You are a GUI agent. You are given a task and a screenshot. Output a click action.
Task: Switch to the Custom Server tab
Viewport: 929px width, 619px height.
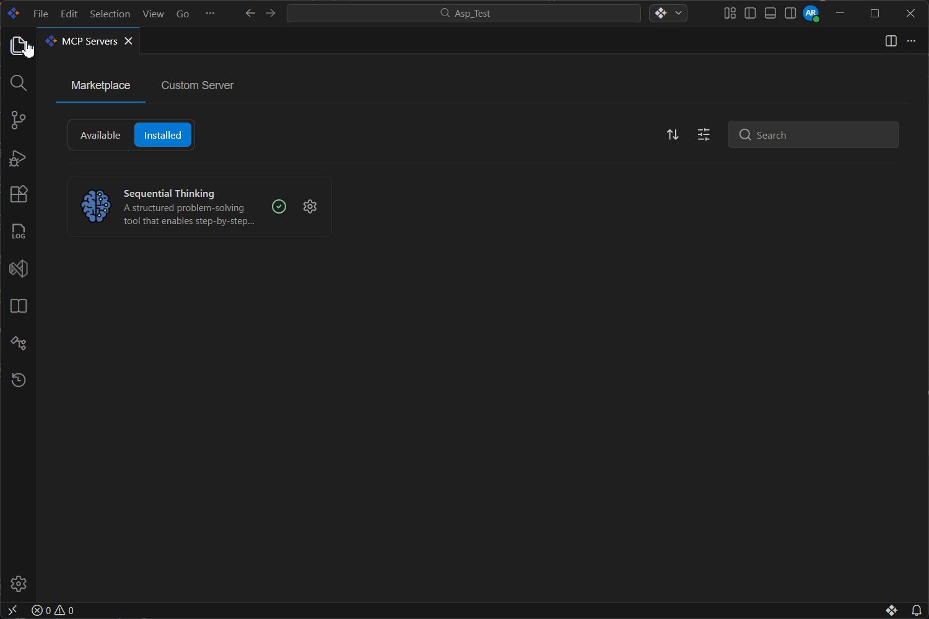[198, 85]
